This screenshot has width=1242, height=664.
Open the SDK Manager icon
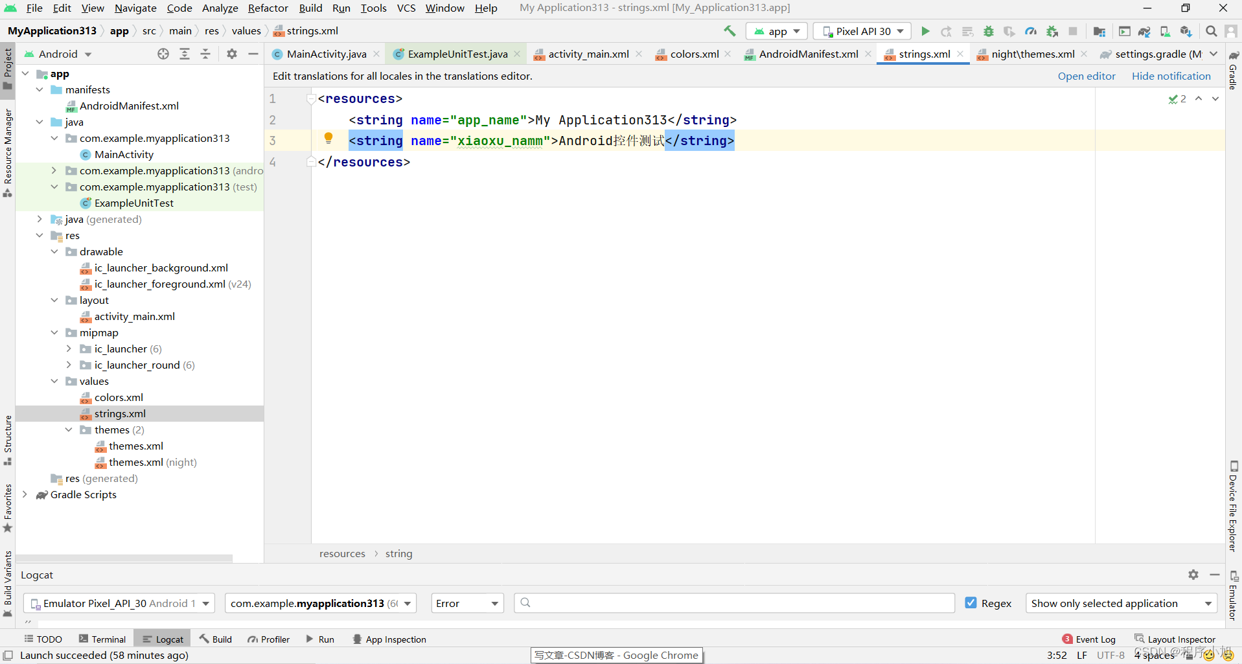click(1186, 31)
